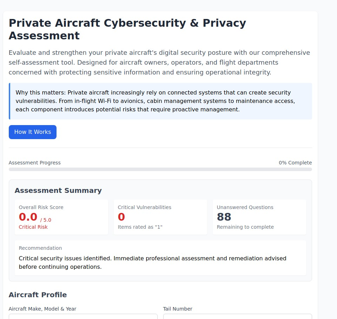Image resolution: width=337 pixels, height=319 pixels.
Task: Click the Tail Number field label
Action: tap(178, 309)
